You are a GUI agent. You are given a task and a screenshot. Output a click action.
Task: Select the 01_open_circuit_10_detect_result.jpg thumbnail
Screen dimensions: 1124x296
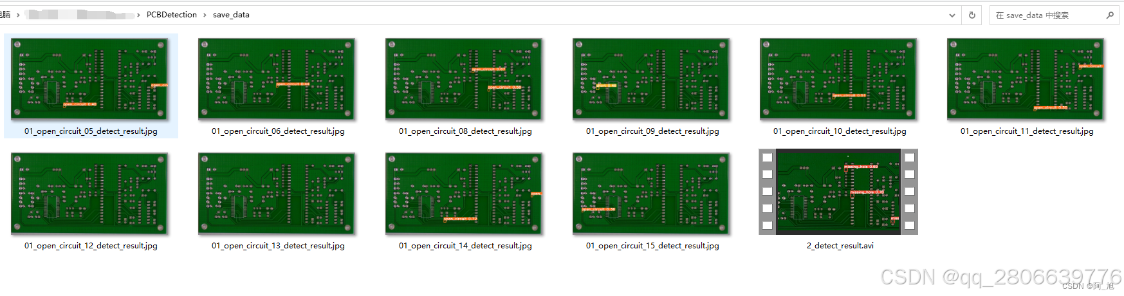pos(839,79)
